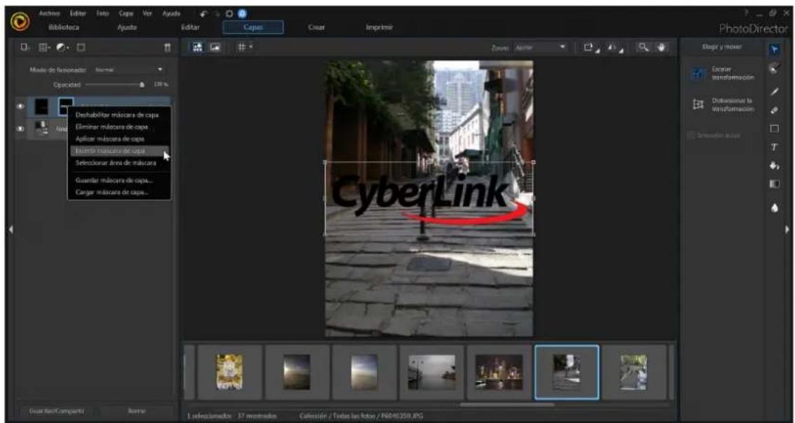The width and height of the screenshot is (795, 423).
Task: Click the redo arrow in the title bar
Action: (x=217, y=14)
